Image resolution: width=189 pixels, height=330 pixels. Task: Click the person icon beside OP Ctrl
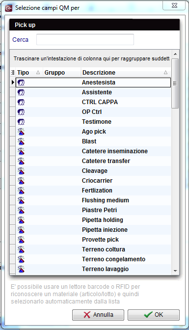[x=21, y=112]
